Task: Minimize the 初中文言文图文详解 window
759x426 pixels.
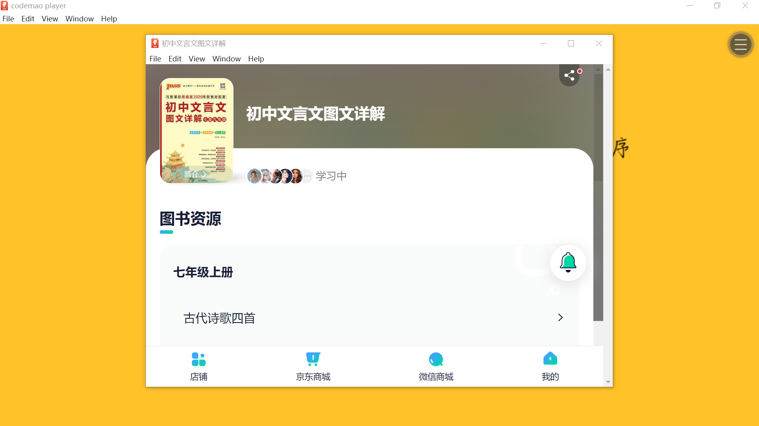Action: [x=543, y=43]
